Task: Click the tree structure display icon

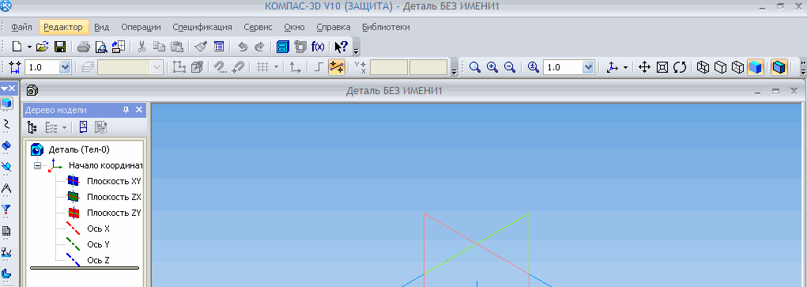Action: [x=32, y=127]
